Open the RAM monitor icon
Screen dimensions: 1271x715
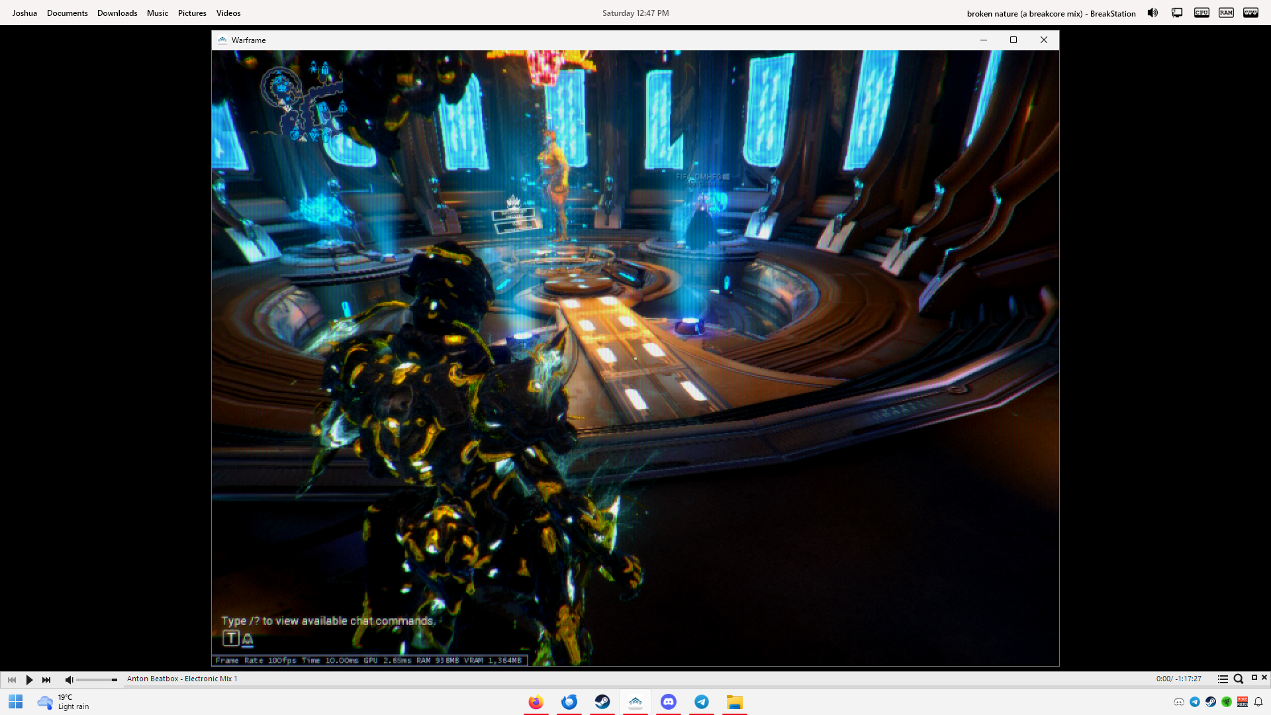[x=1226, y=13]
